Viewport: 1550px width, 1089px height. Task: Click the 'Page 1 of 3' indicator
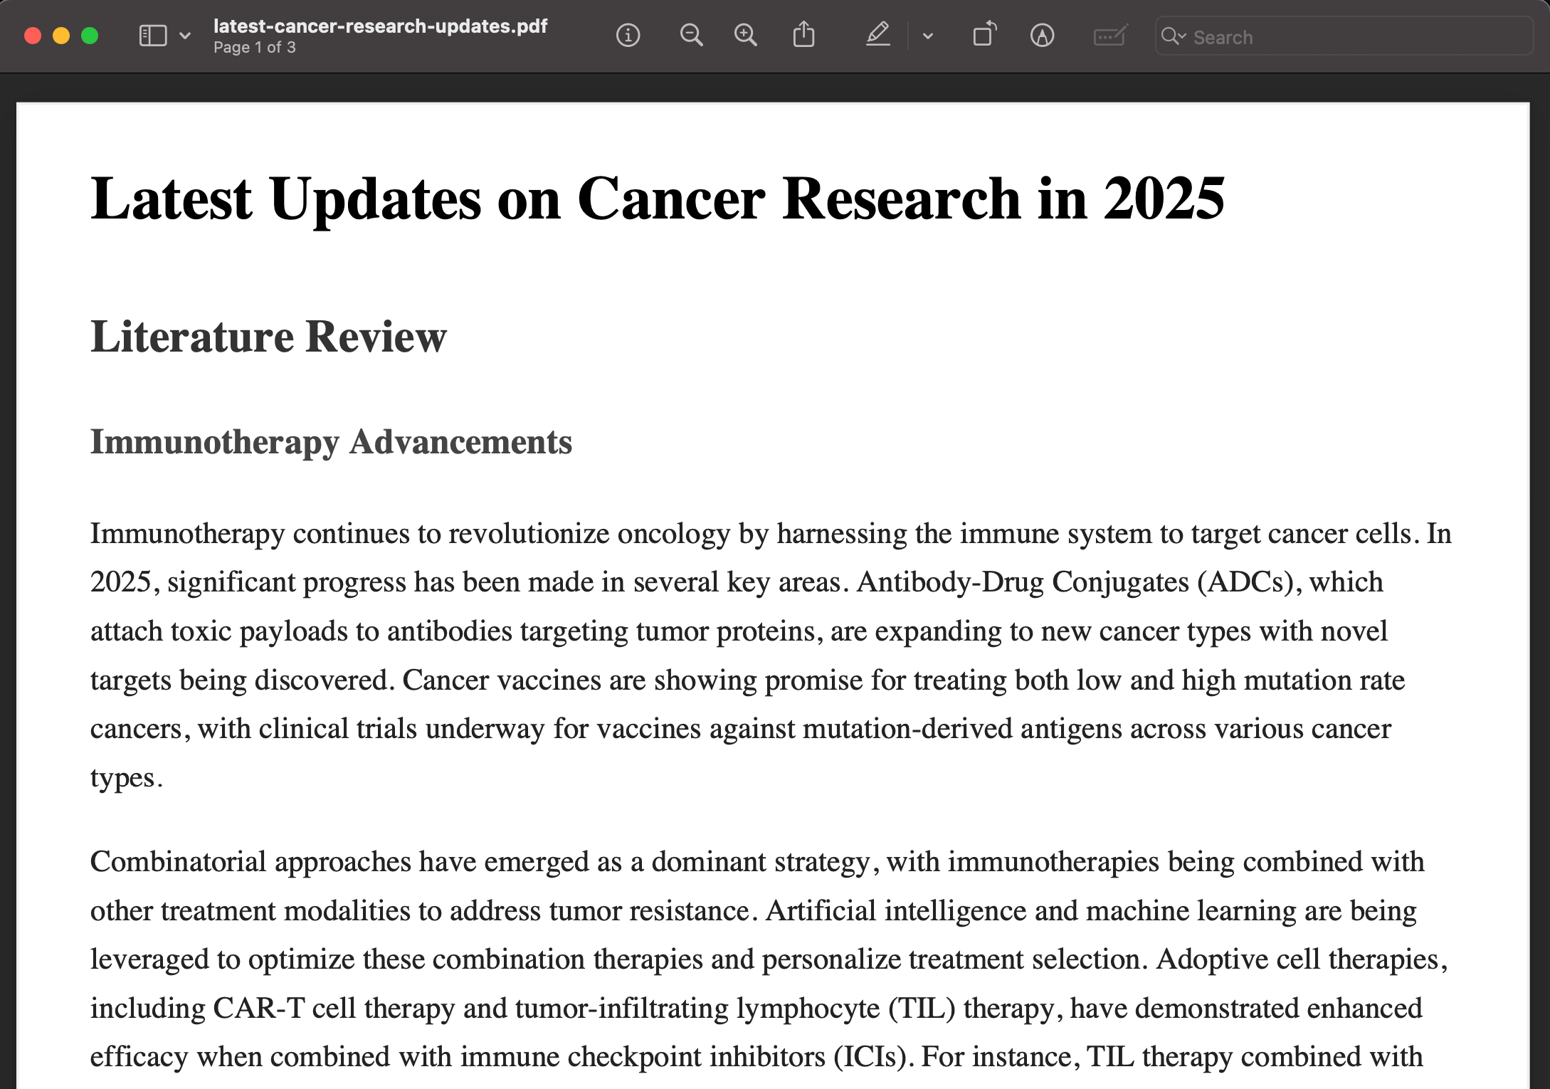tap(254, 48)
